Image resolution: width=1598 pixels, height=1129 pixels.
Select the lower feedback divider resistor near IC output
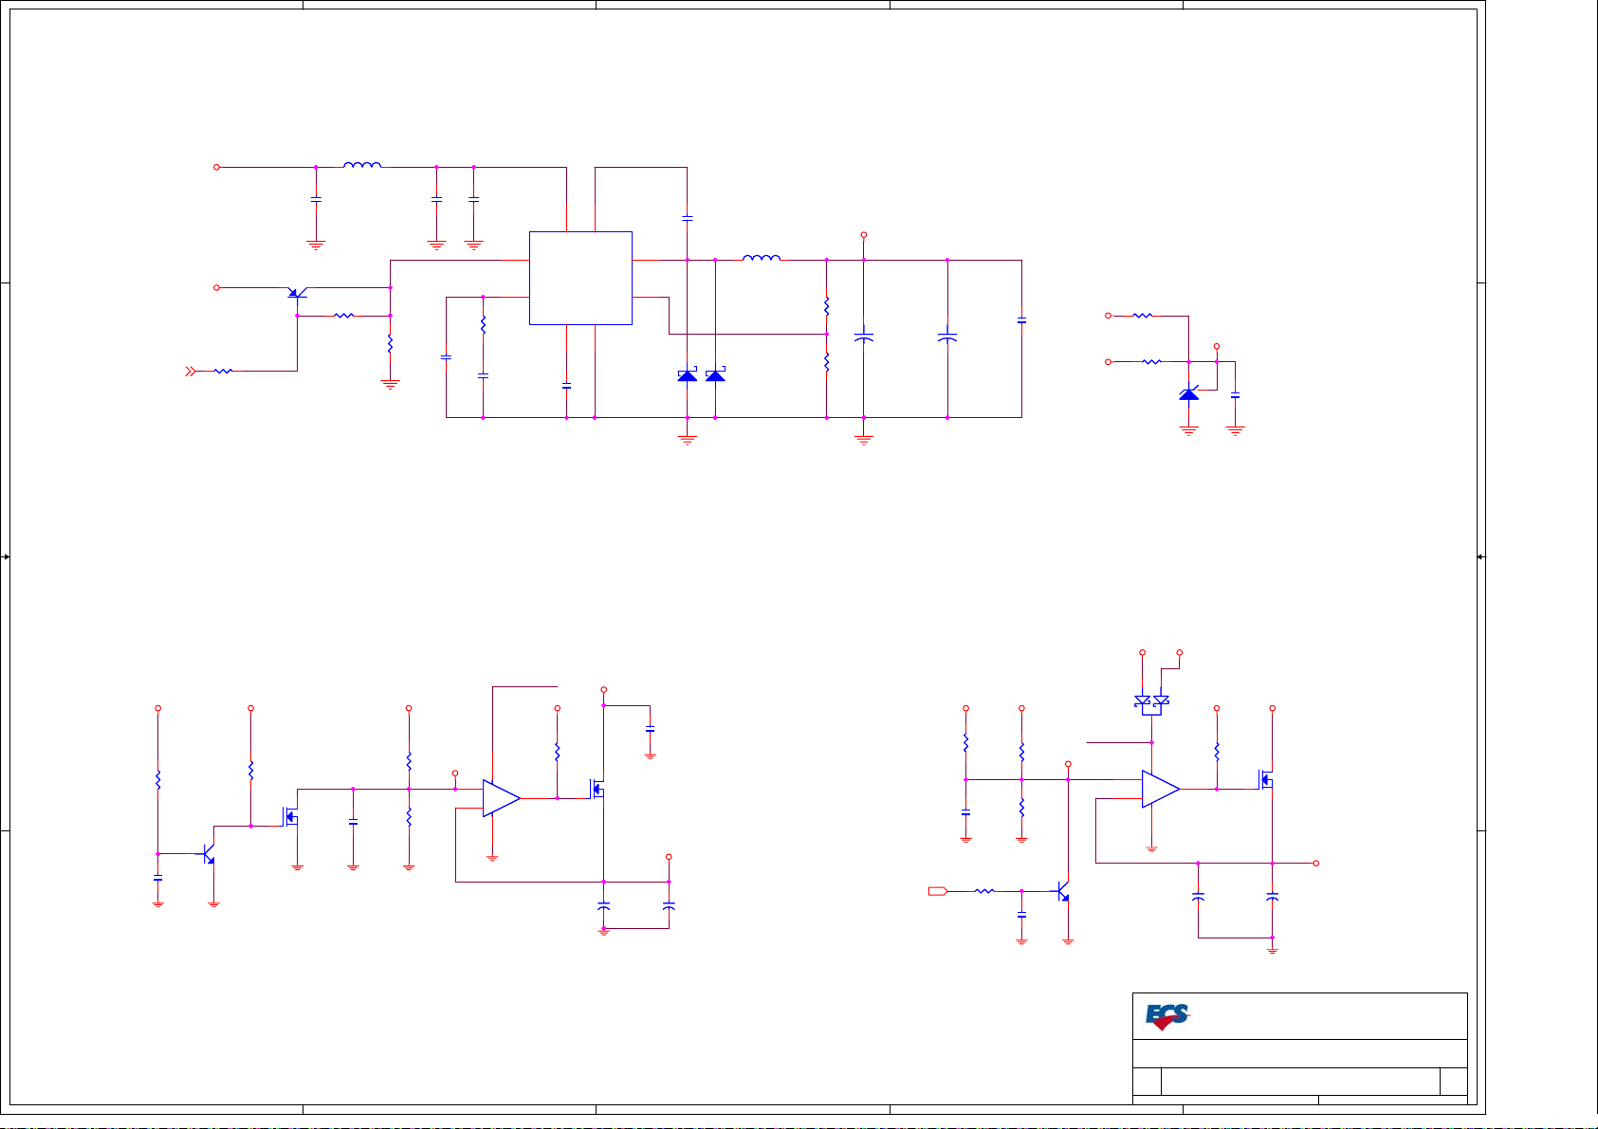pos(827,361)
